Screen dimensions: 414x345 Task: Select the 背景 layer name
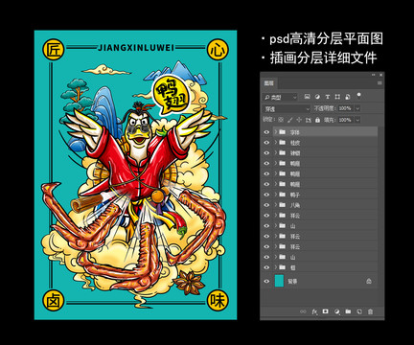pyautogui.click(x=292, y=282)
